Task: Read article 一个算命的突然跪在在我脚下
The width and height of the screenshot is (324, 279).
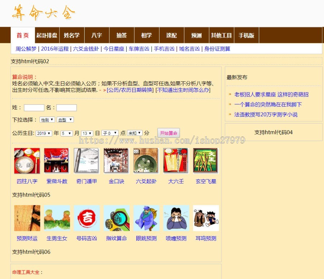Action: pyautogui.click(x=268, y=104)
